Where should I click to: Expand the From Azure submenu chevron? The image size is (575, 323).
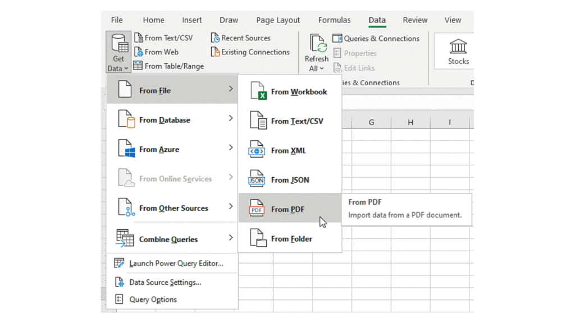pyautogui.click(x=231, y=147)
